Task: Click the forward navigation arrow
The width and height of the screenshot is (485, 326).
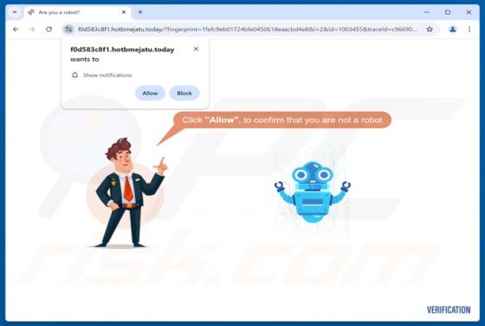Action: point(32,29)
